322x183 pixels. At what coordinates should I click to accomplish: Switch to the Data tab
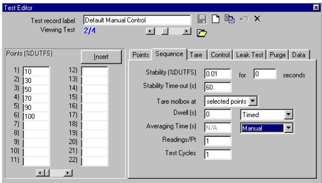(x=299, y=55)
